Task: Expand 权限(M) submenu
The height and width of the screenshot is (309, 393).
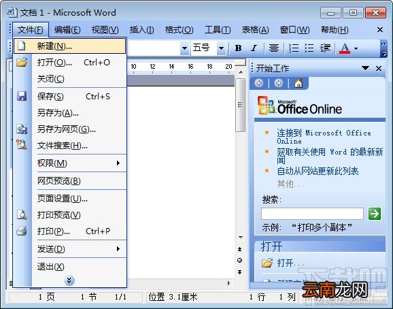Action: (x=118, y=163)
